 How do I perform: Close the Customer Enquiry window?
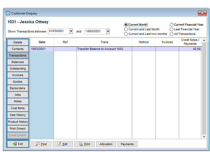[202, 13]
